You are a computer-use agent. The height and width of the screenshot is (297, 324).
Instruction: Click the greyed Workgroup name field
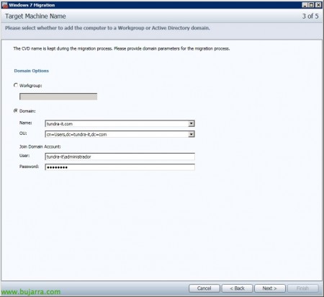(x=58, y=97)
